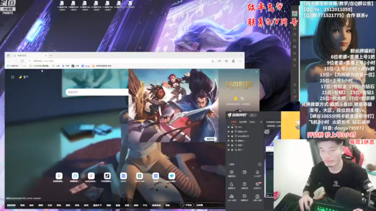
Task: Click the boat-shaped icon in the broadcast tool grid
Action: (x=231, y=196)
